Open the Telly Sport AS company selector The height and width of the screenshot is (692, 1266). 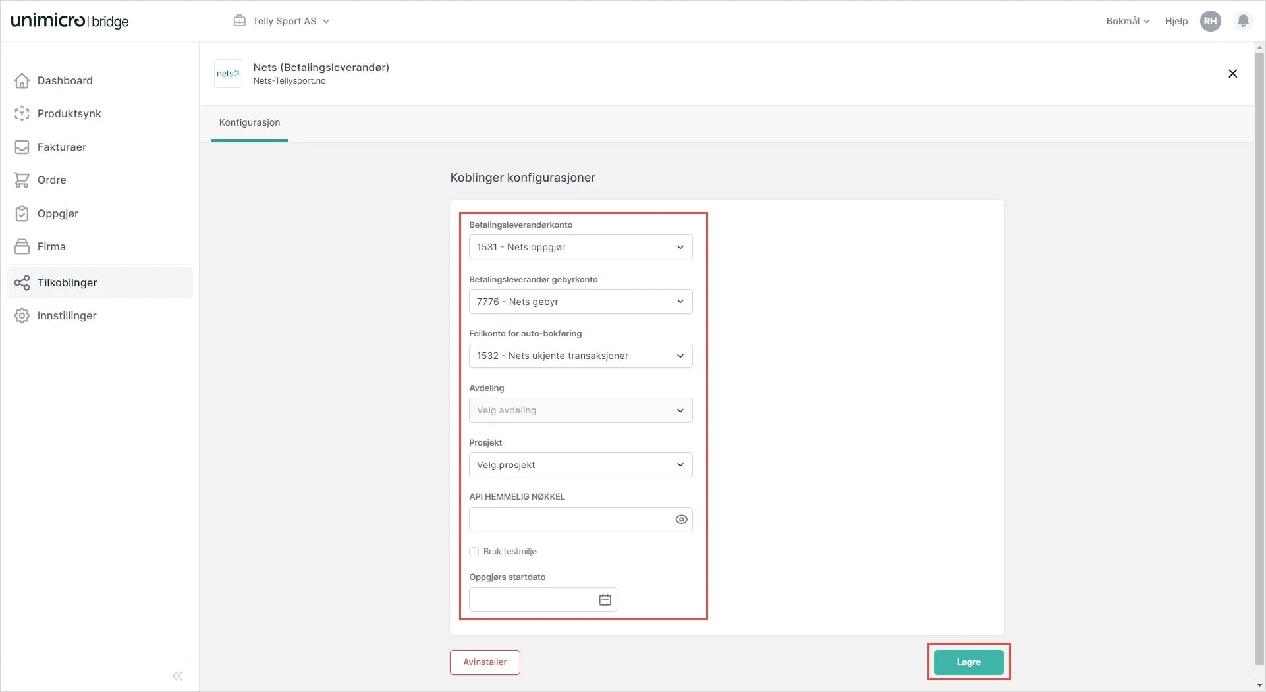click(282, 21)
